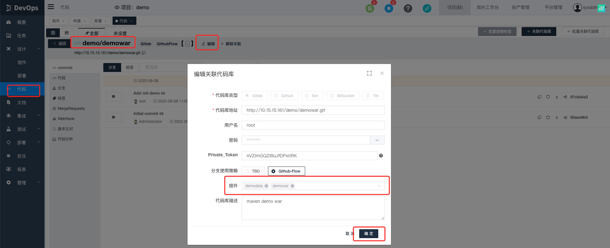Switch to the 标签 tab
The width and height of the screenshot is (610, 248).
tap(130, 67)
